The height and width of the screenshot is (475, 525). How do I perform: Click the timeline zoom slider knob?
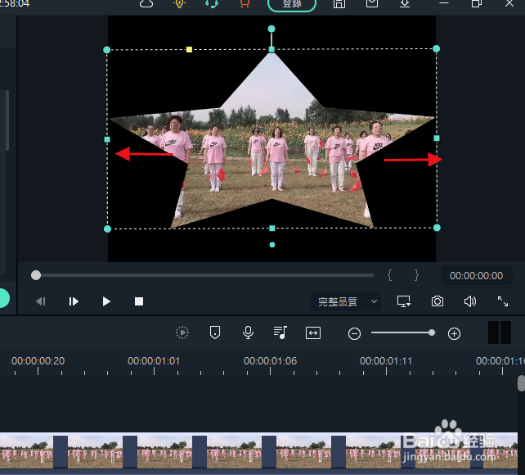click(432, 332)
